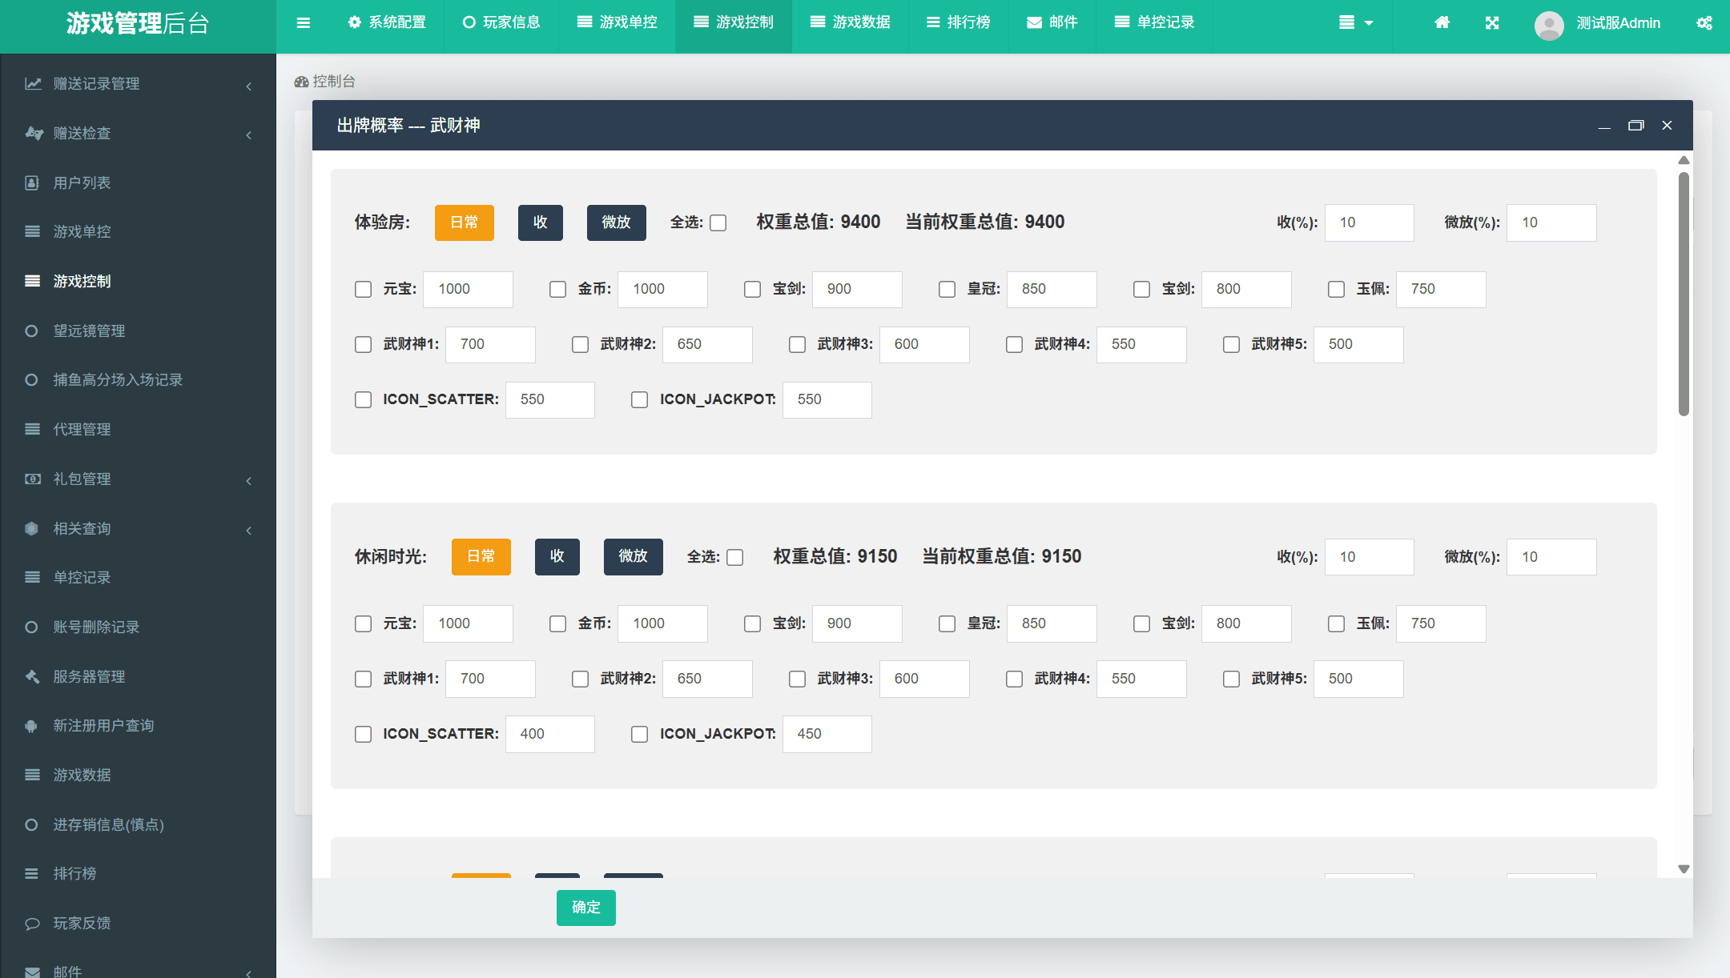The width and height of the screenshot is (1730, 978).
Task: Click the 赠送检查 icon in sidebar
Action: (33, 133)
